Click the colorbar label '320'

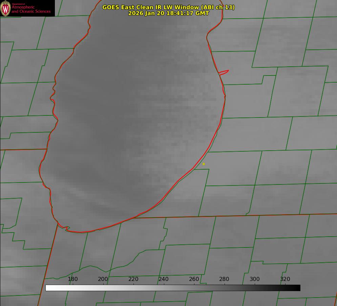click(285, 279)
